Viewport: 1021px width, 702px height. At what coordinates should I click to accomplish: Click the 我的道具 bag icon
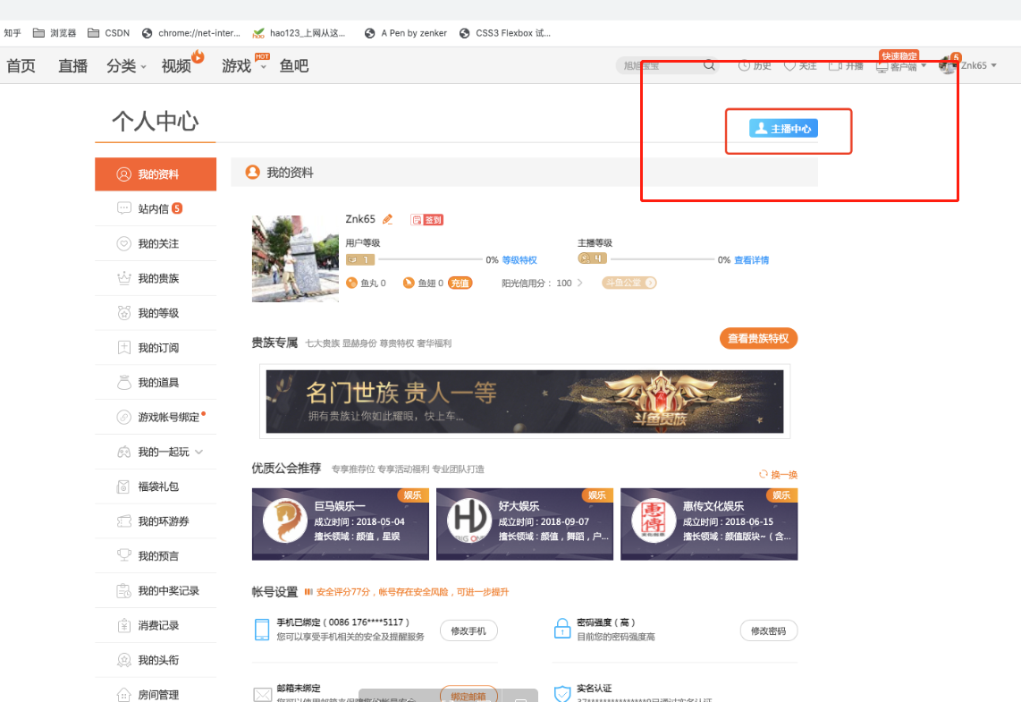tap(123, 382)
